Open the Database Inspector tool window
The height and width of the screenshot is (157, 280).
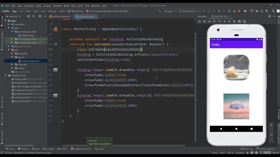coord(81,149)
